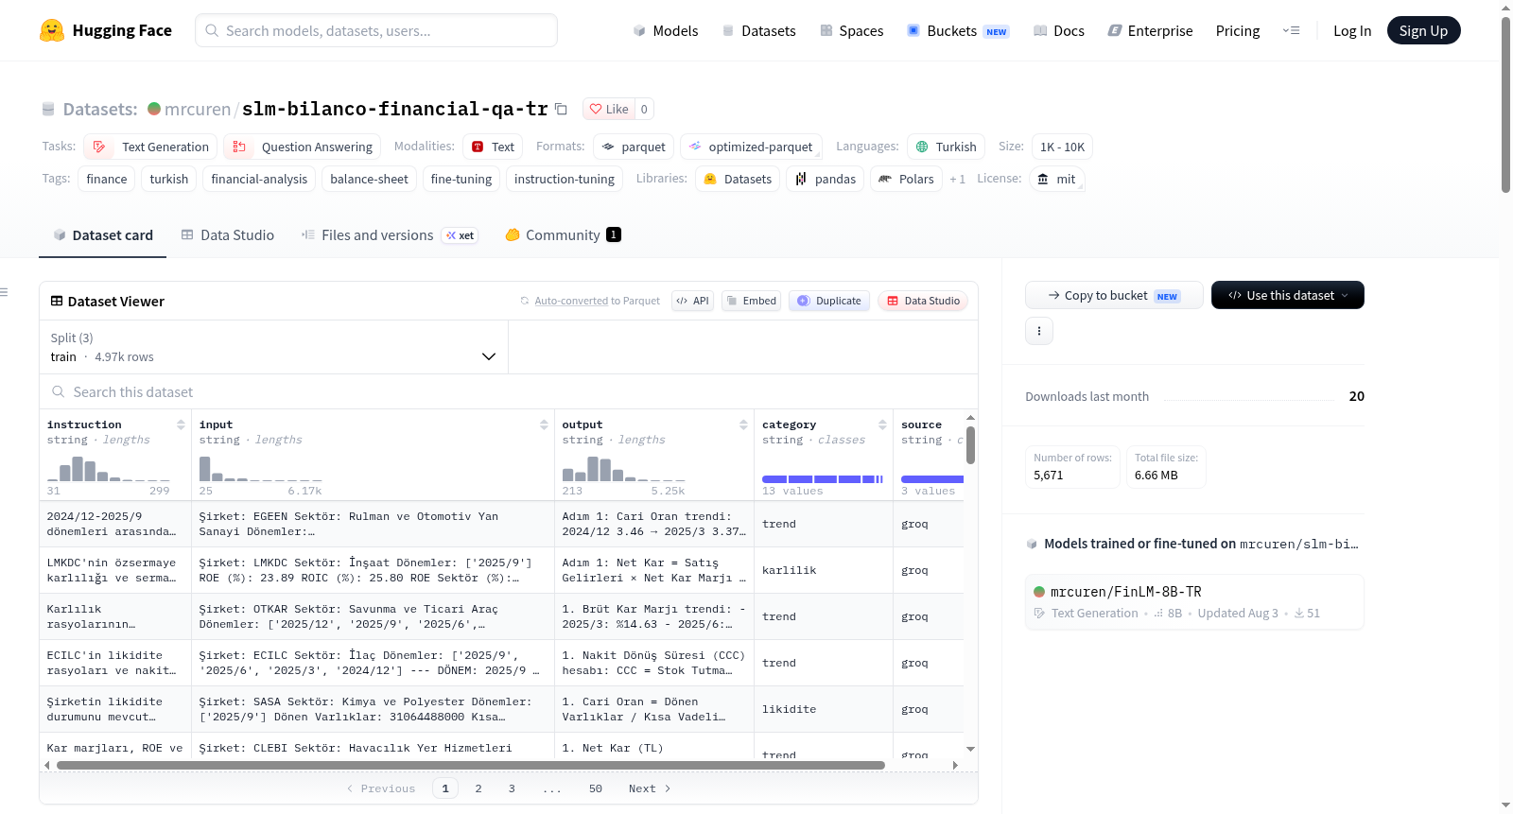
Task: Copy dataset name with the clipboard icon
Action: 561,109
